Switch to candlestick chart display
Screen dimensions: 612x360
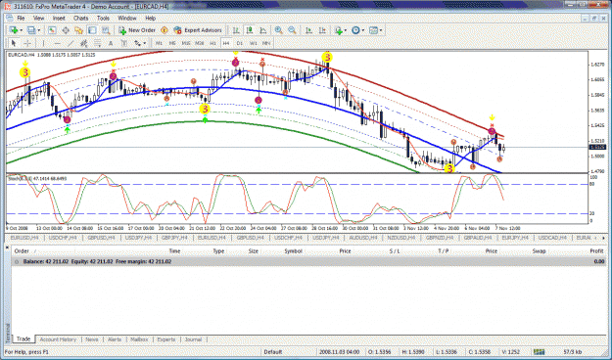tap(250, 30)
